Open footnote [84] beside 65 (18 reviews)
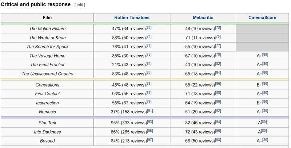 pos(218,73)
